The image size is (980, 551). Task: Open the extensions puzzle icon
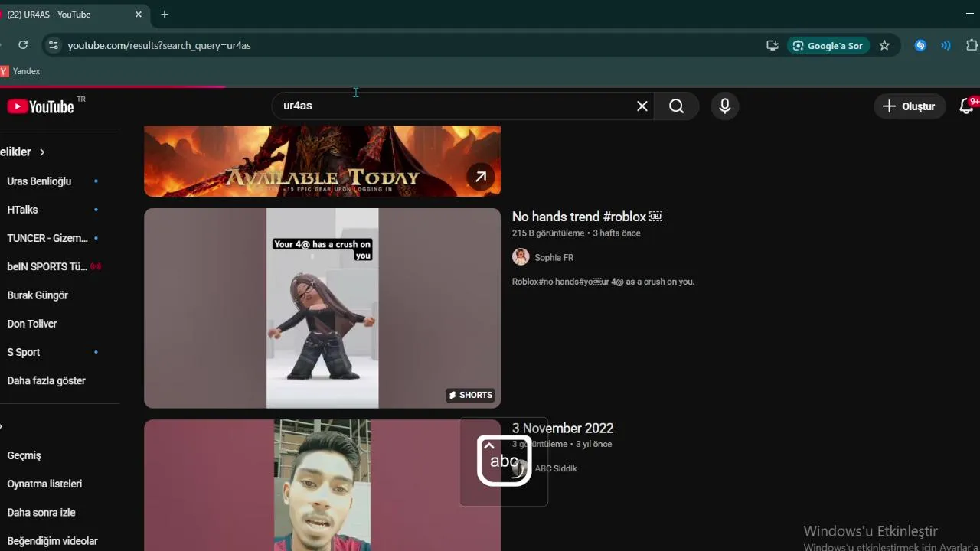972,45
